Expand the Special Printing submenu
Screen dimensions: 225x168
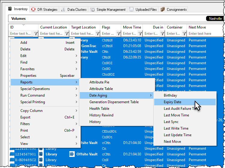pyautogui.click(x=45, y=102)
